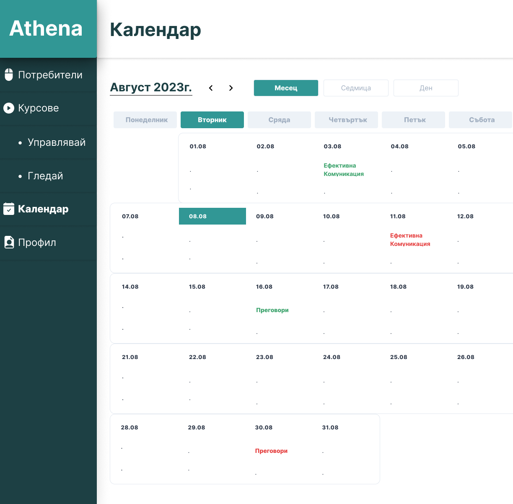Open the Гледай submenu item

(x=45, y=176)
